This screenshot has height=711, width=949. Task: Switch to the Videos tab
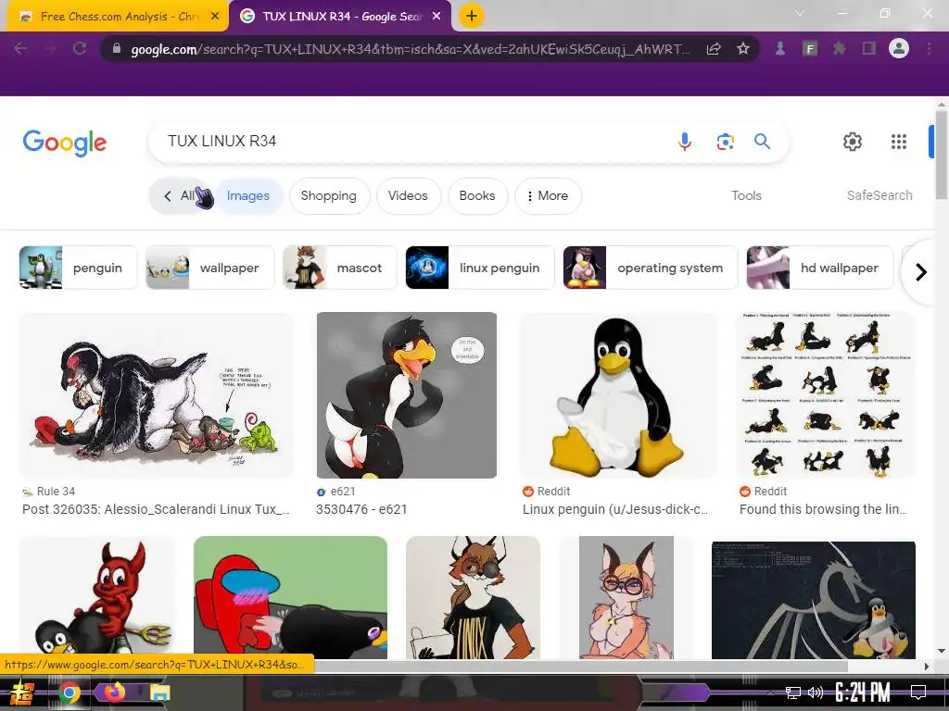click(x=408, y=196)
